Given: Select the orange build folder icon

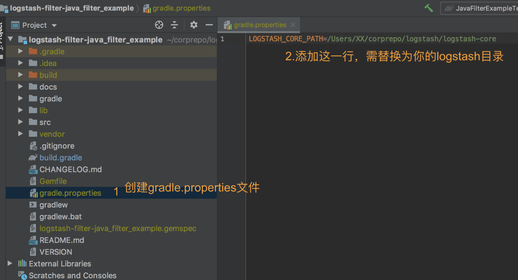Looking at the screenshot, I should click(33, 75).
